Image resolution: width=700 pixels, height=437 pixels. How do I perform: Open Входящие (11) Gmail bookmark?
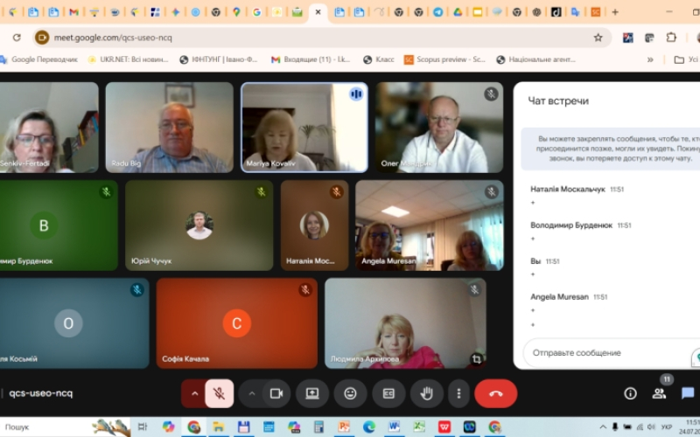pyautogui.click(x=311, y=59)
